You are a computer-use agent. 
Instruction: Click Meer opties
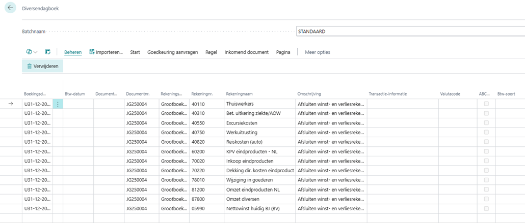tap(317, 52)
